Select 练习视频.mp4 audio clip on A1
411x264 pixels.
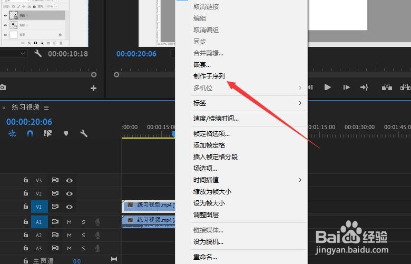click(149, 222)
